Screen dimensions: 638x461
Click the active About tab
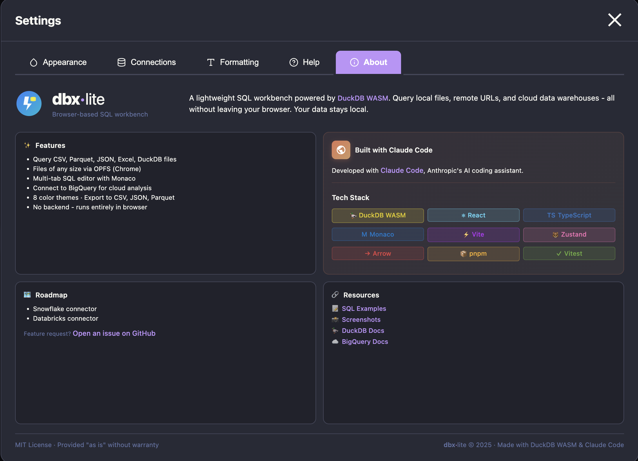(x=368, y=62)
